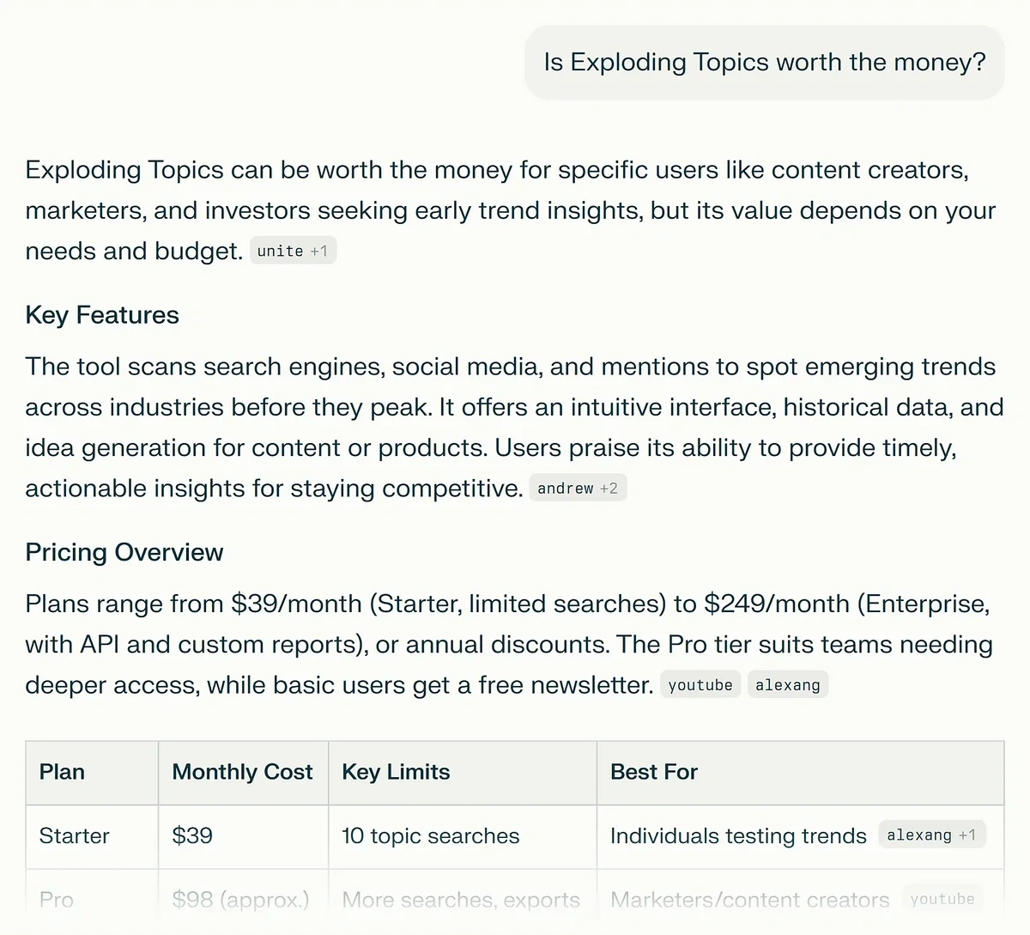1030x935 pixels.
Task: Click the "10 topic searches" cell
Action: pyautogui.click(x=430, y=835)
